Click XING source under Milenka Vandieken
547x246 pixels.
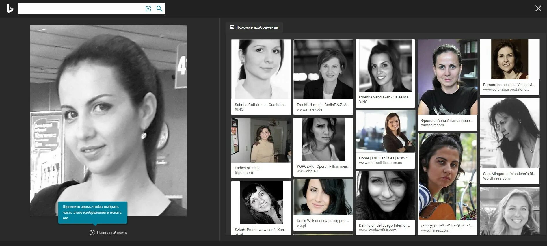(x=363, y=102)
